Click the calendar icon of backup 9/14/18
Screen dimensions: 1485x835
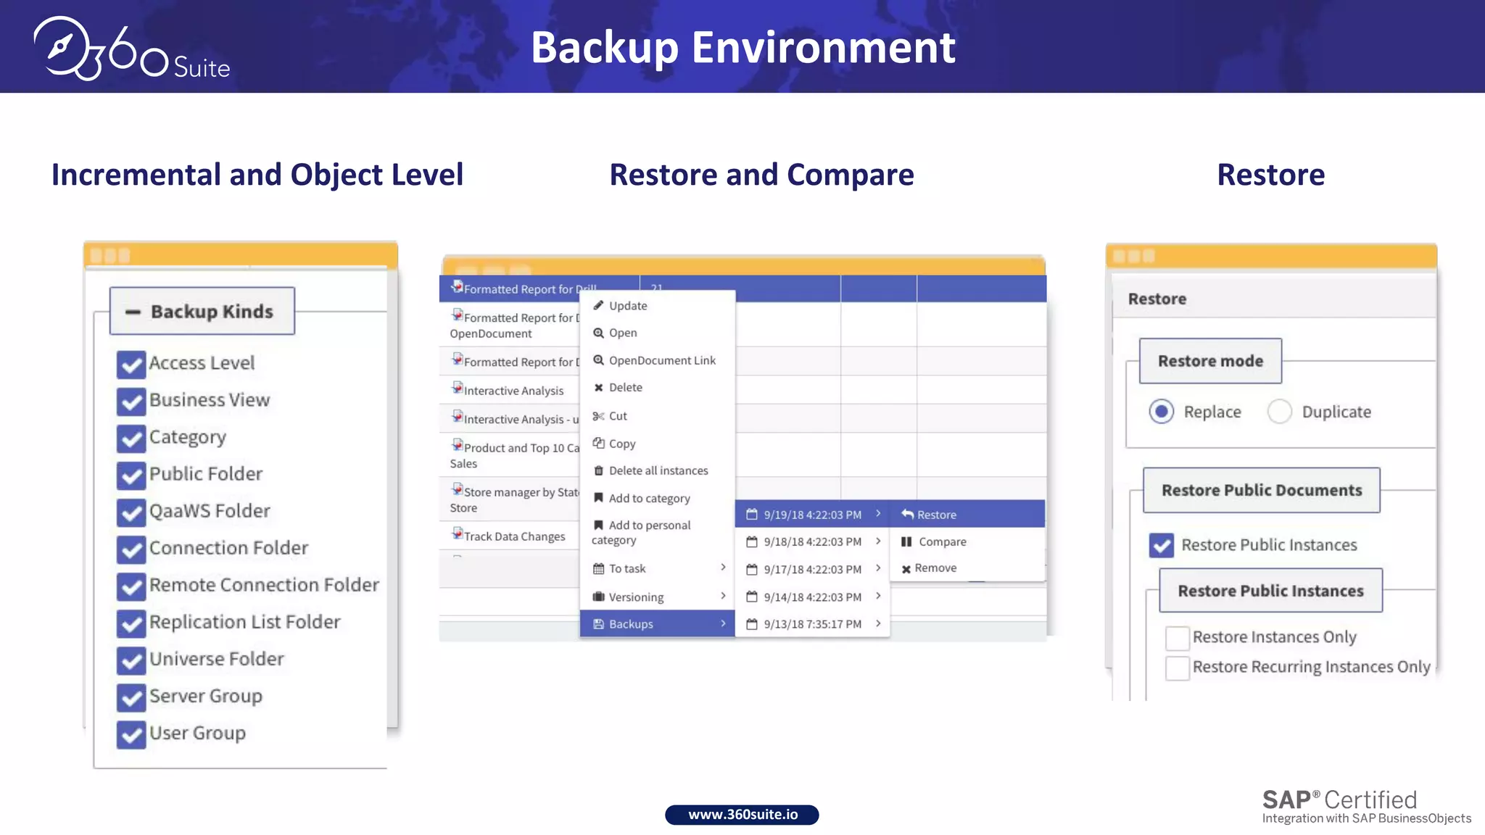pyautogui.click(x=752, y=597)
